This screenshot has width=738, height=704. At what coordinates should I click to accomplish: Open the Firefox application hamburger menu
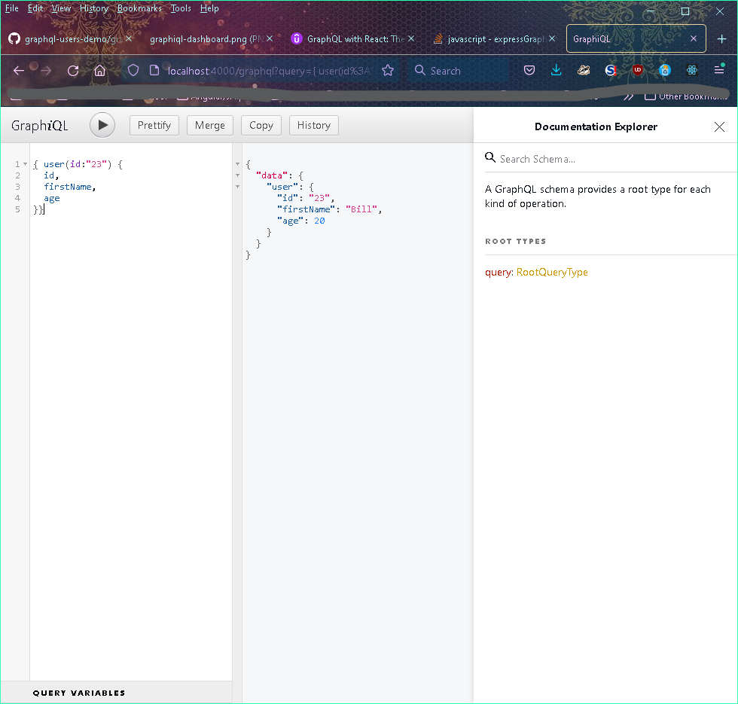719,70
